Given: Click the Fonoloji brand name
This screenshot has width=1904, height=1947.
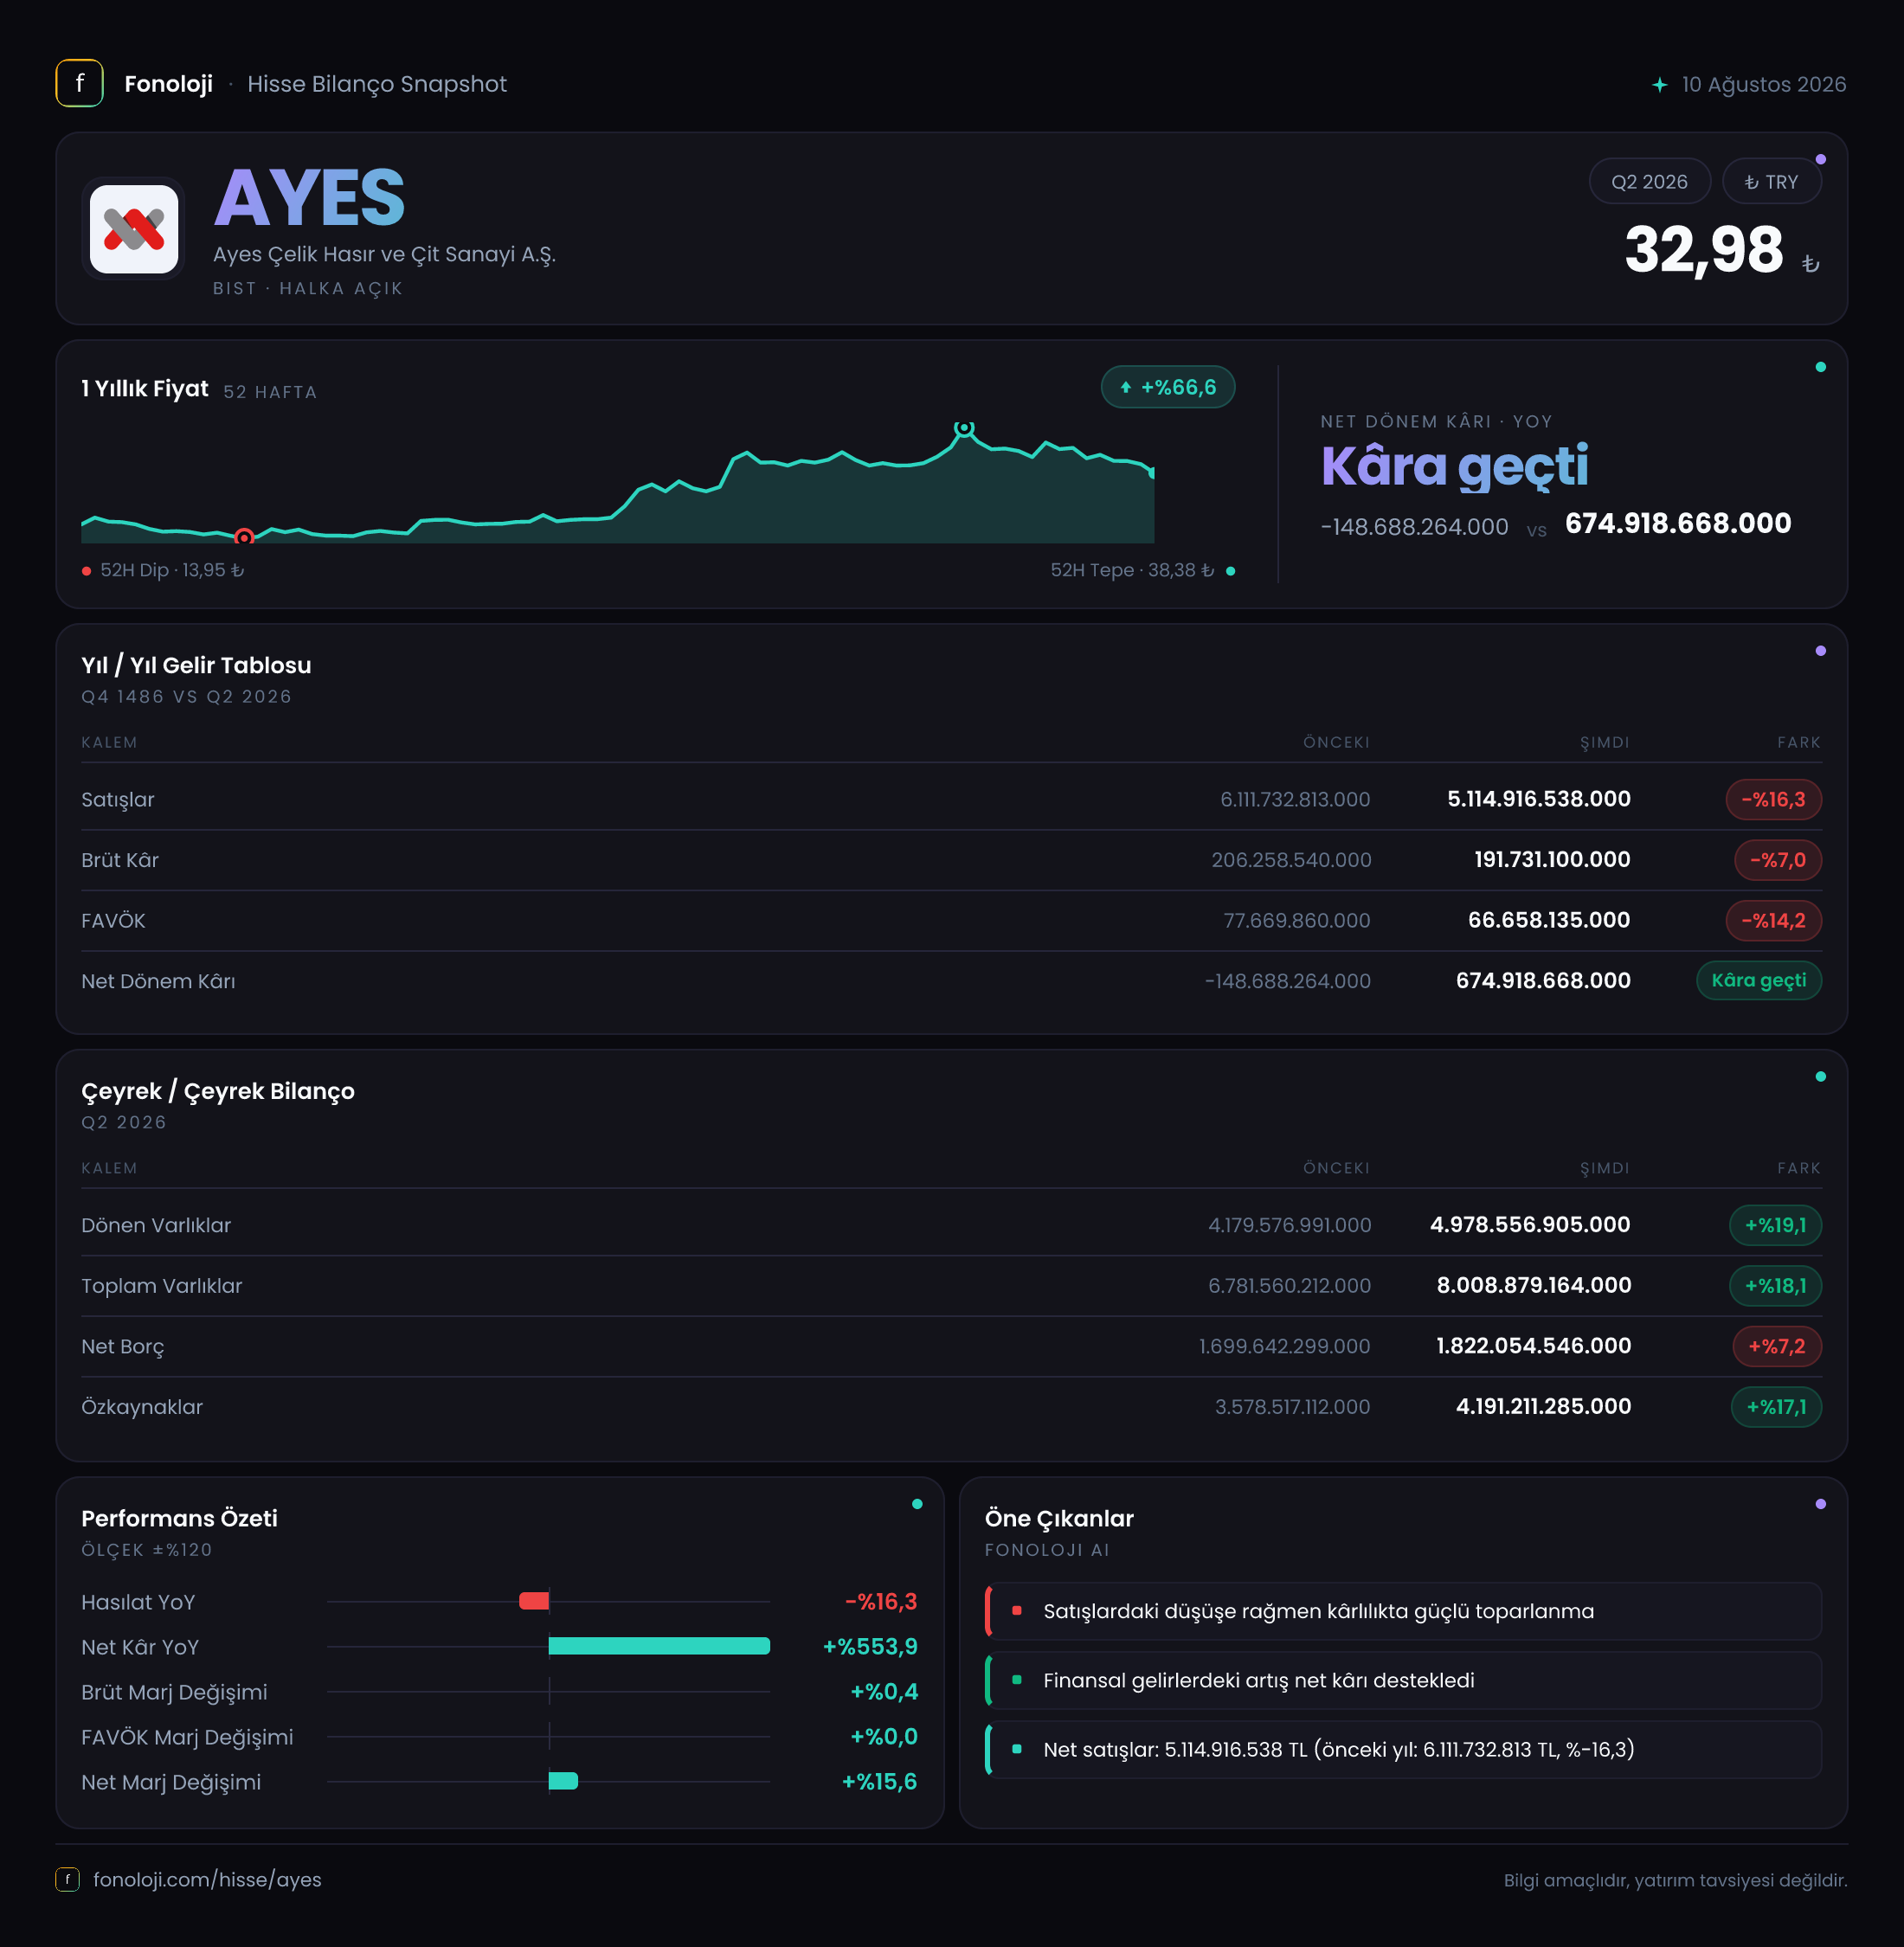Looking at the screenshot, I should tap(168, 84).
